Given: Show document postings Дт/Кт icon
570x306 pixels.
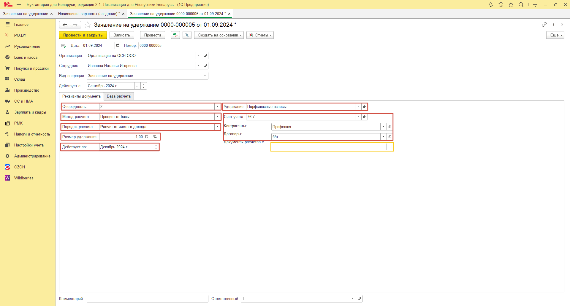Looking at the screenshot, I should (x=175, y=35).
